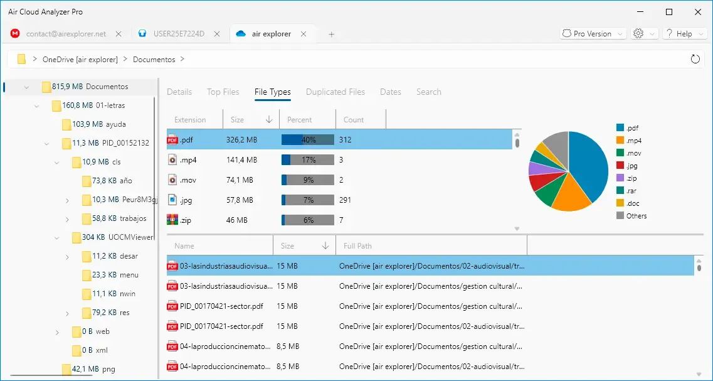The image size is (713, 381).
Task: Switch to the Search tab
Action: pos(428,92)
